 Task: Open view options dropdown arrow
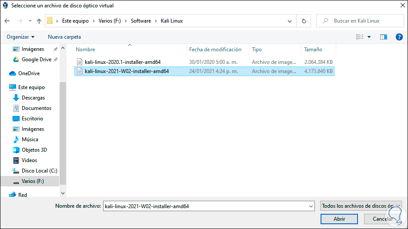click(369, 37)
